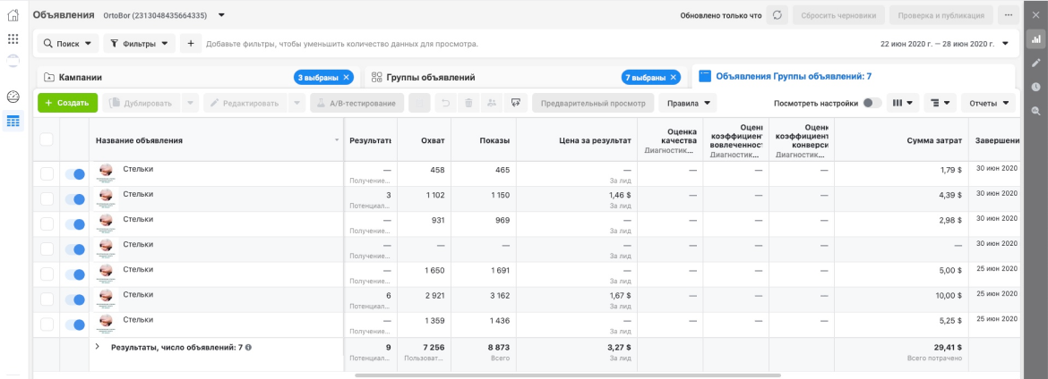Image resolution: width=1048 pixels, height=379 pixels.
Task: Switch to the Кампании tab
Action: (x=81, y=77)
